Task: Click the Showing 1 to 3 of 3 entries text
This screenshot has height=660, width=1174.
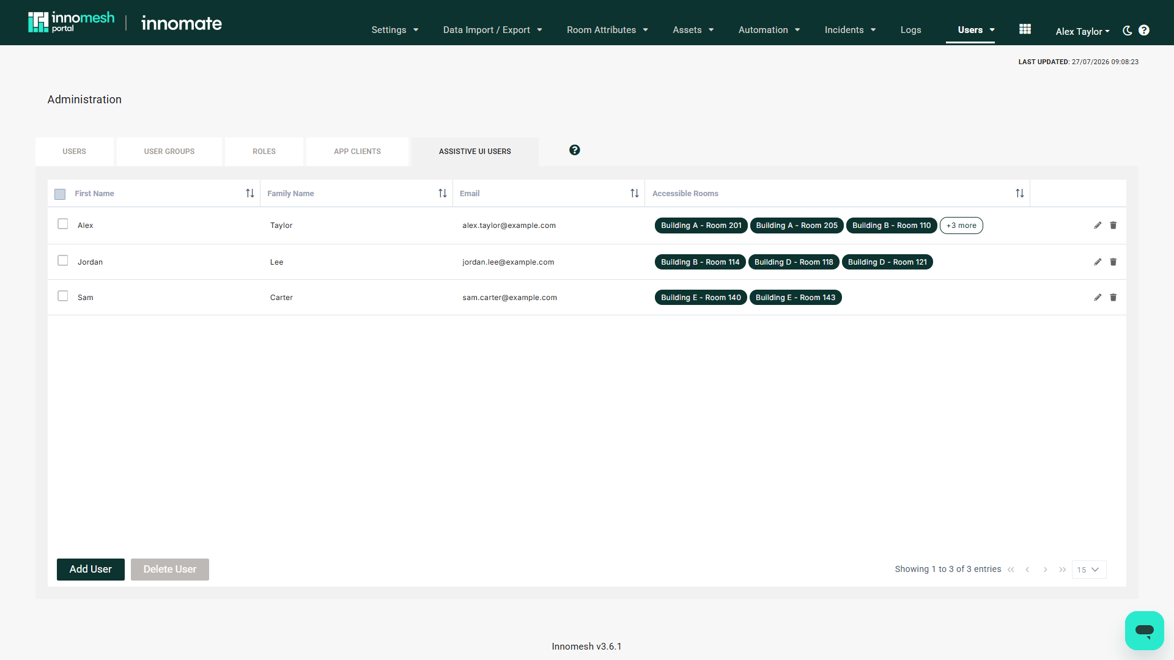Action: click(x=948, y=570)
